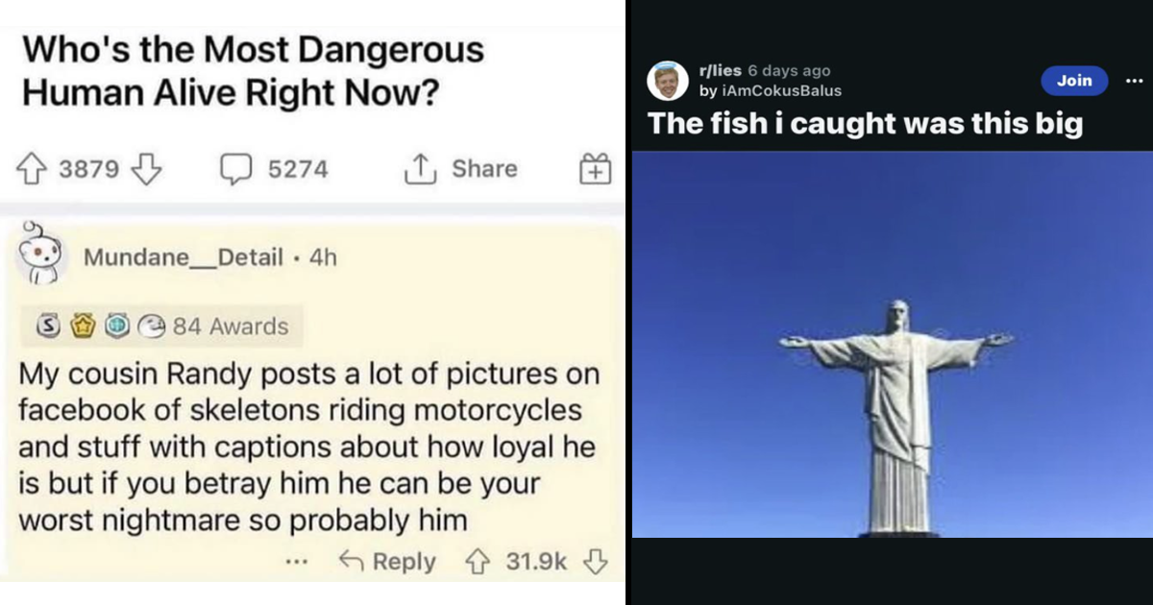Reply to Mundane__Detail's comment
The width and height of the screenshot is (1153, 605).
point(401,562)
